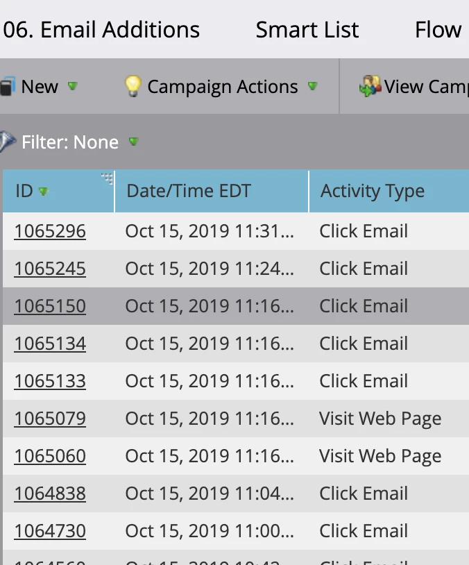Click the filter funnel icon

(7, 142)
